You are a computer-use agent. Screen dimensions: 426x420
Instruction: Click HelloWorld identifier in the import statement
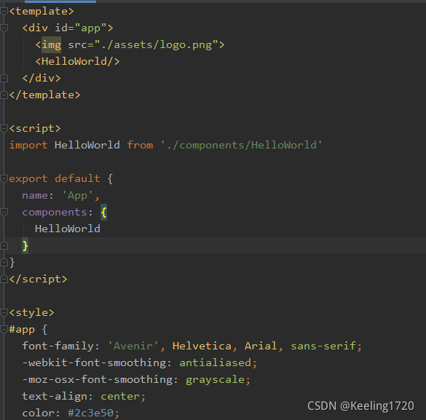[x=87, y=145]
